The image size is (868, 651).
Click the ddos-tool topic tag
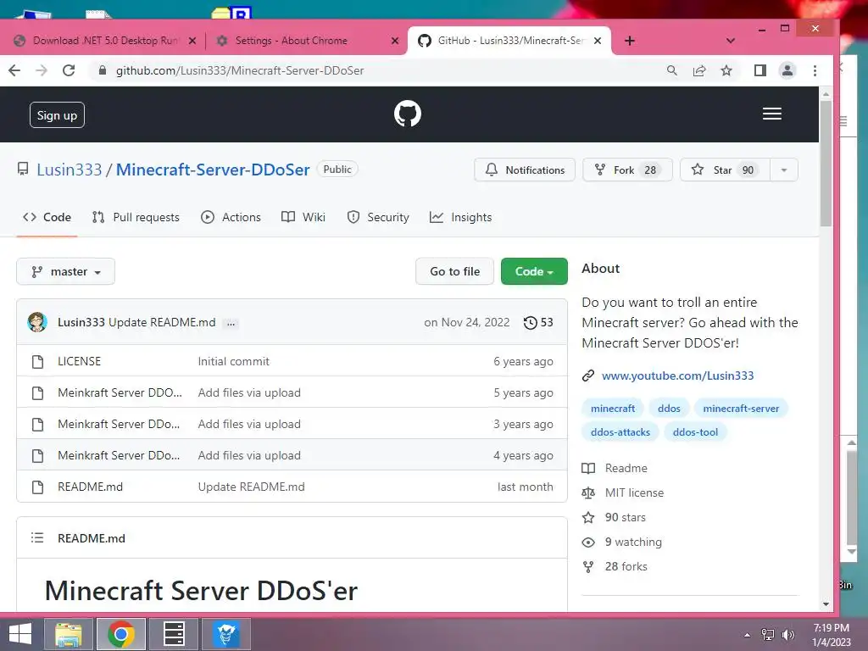695,431
